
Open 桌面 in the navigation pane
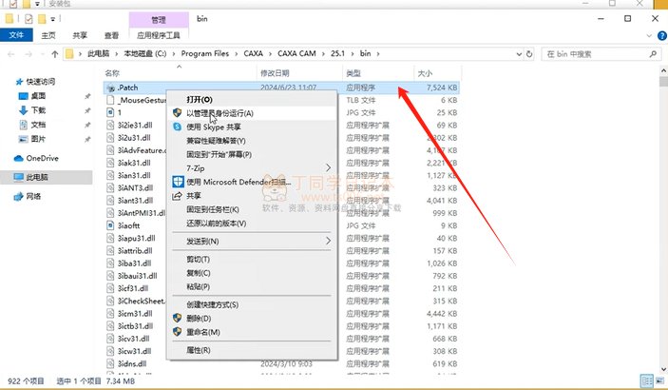[x=38, y=96]
